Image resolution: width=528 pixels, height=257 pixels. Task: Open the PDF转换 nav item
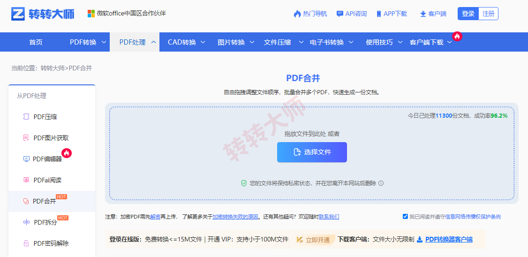[83, 42]
